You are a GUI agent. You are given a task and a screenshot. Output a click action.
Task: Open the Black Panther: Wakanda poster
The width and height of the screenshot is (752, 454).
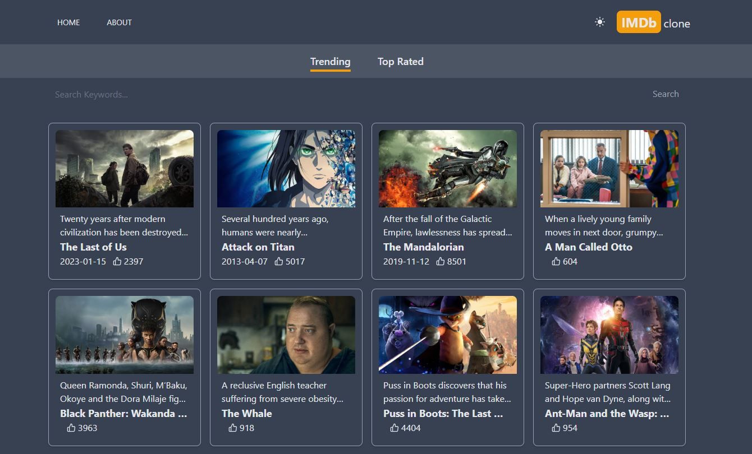click(x=125, y=335)
